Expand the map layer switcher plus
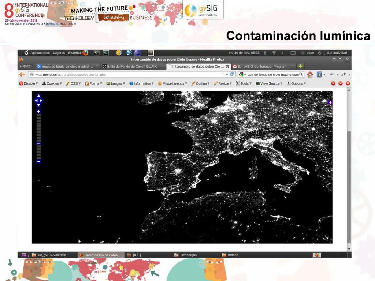 coord(330,102)
